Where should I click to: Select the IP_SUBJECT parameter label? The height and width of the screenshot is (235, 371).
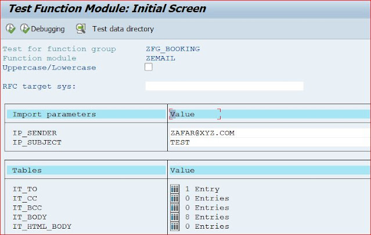pyautogui.click(x=37, y=142)
